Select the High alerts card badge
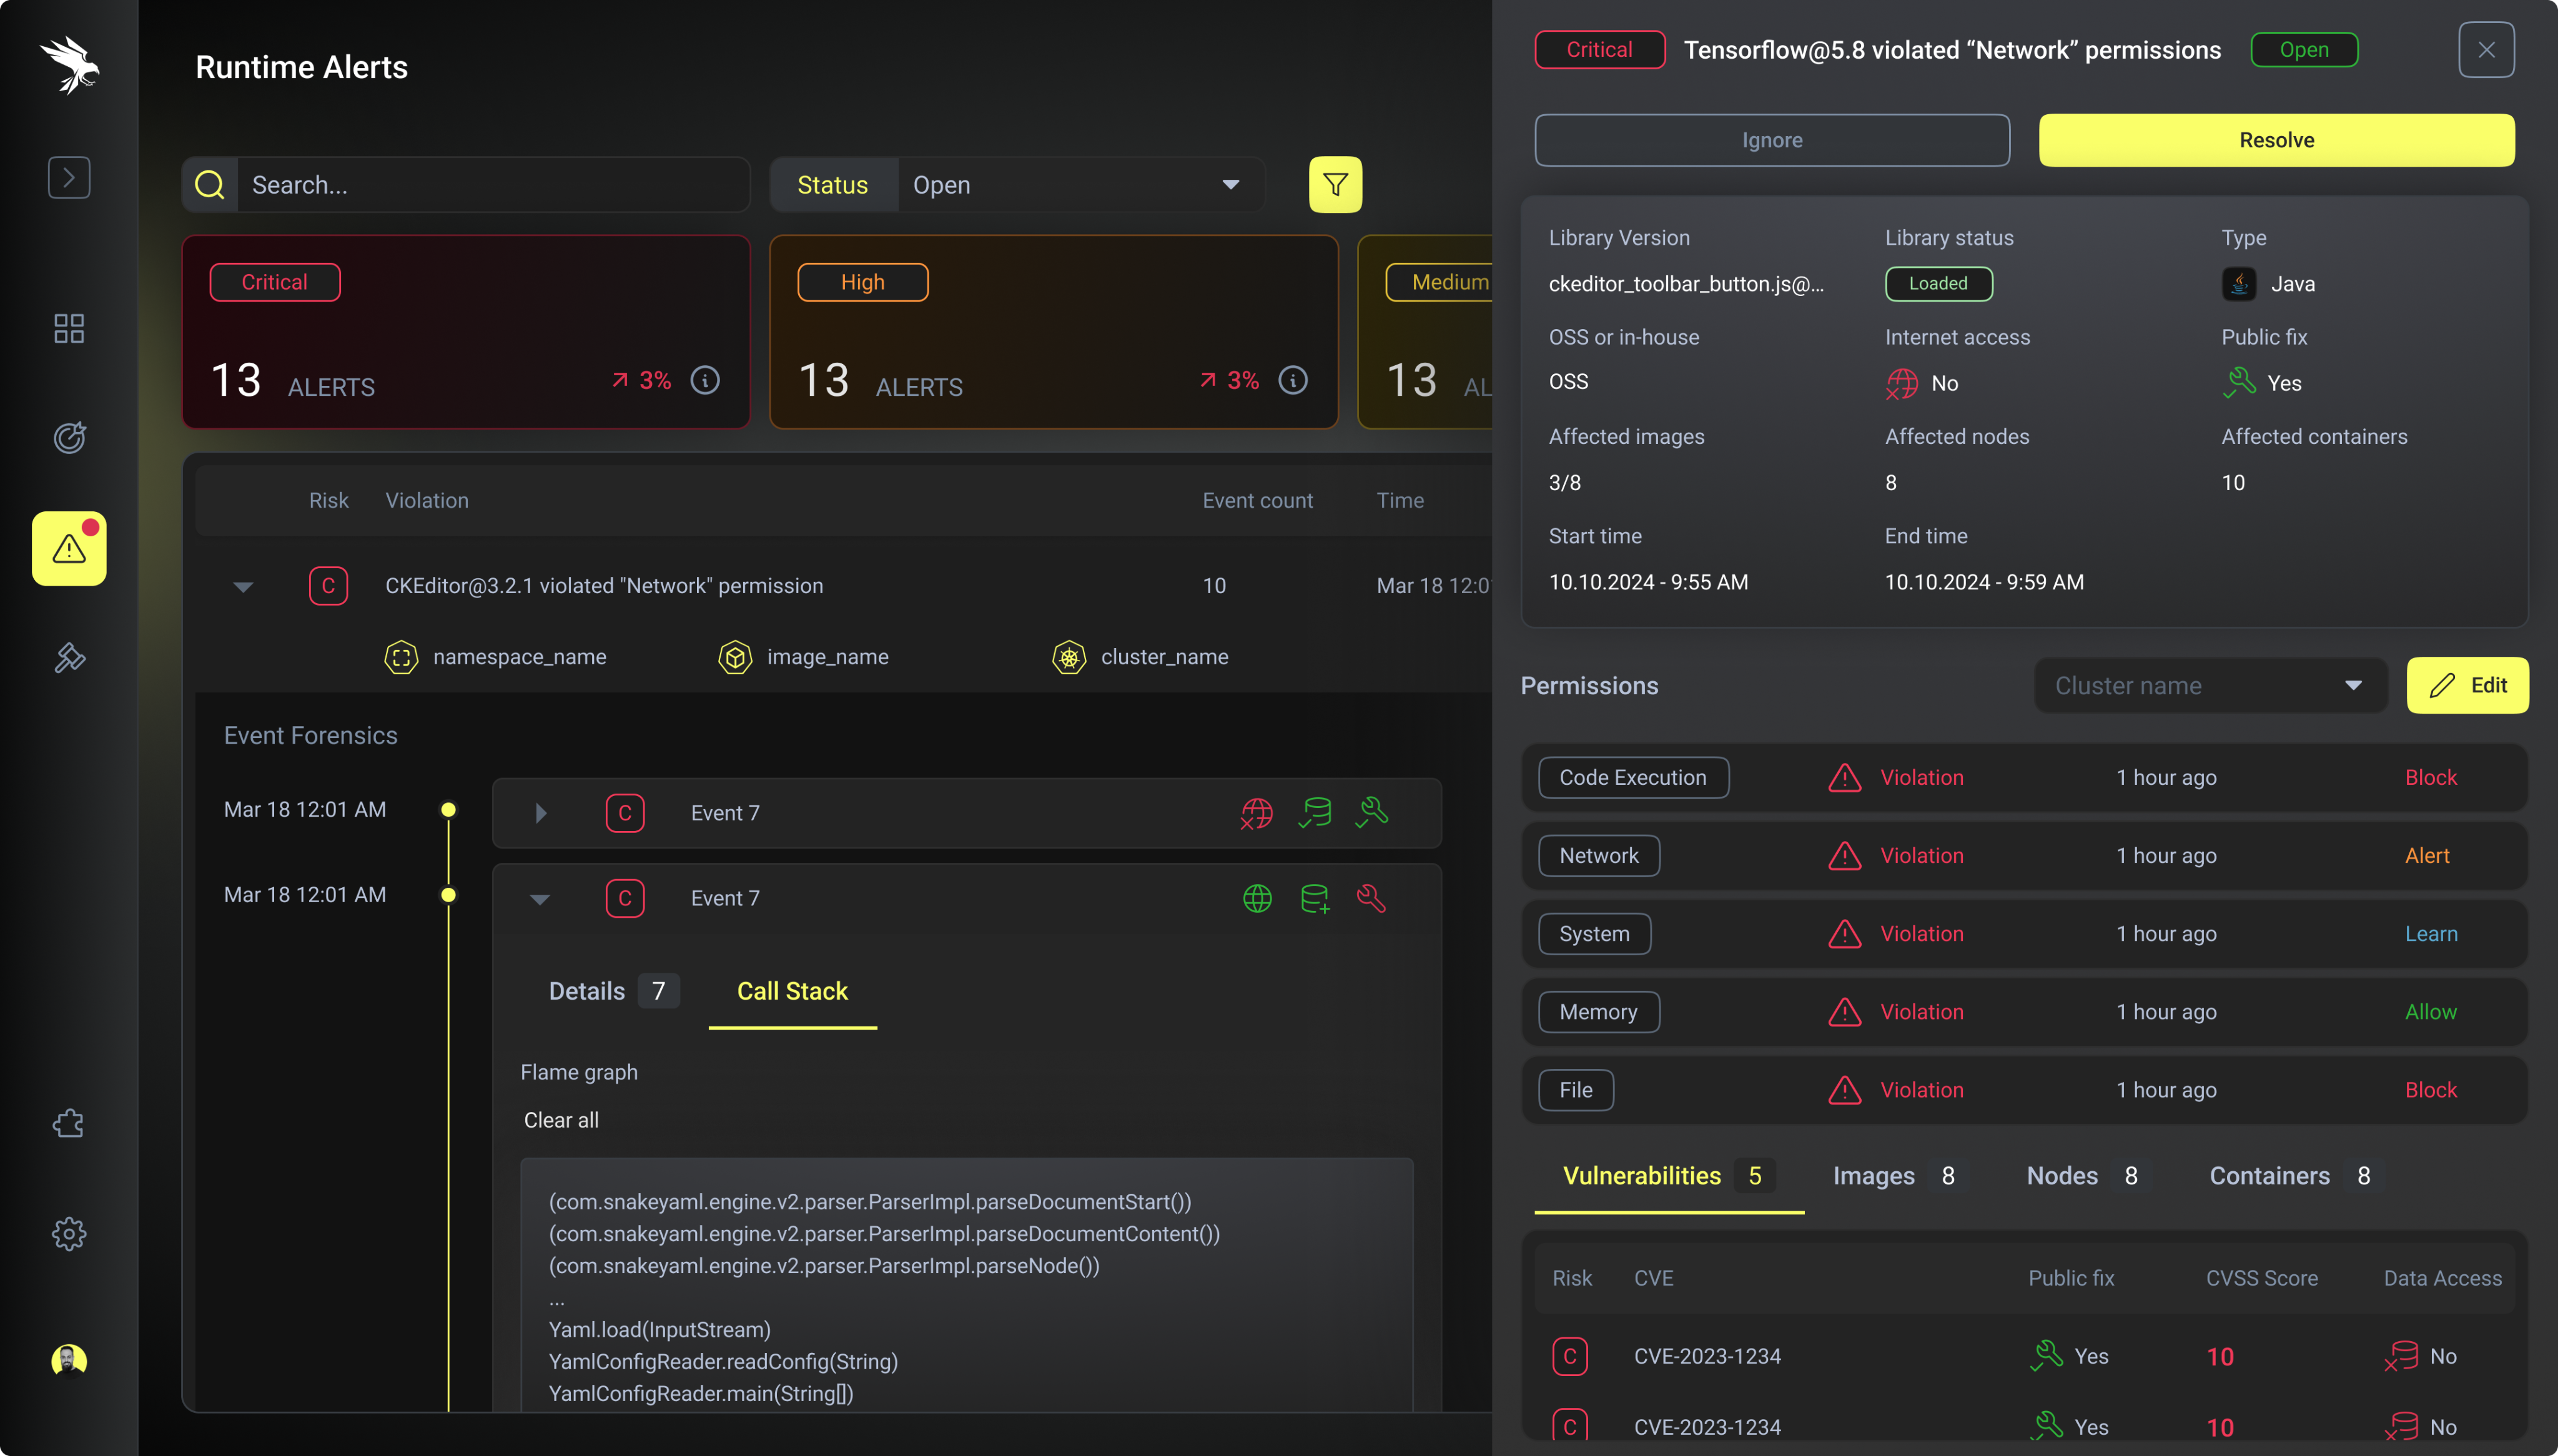 pyautogui.click(x=862, y=282)
